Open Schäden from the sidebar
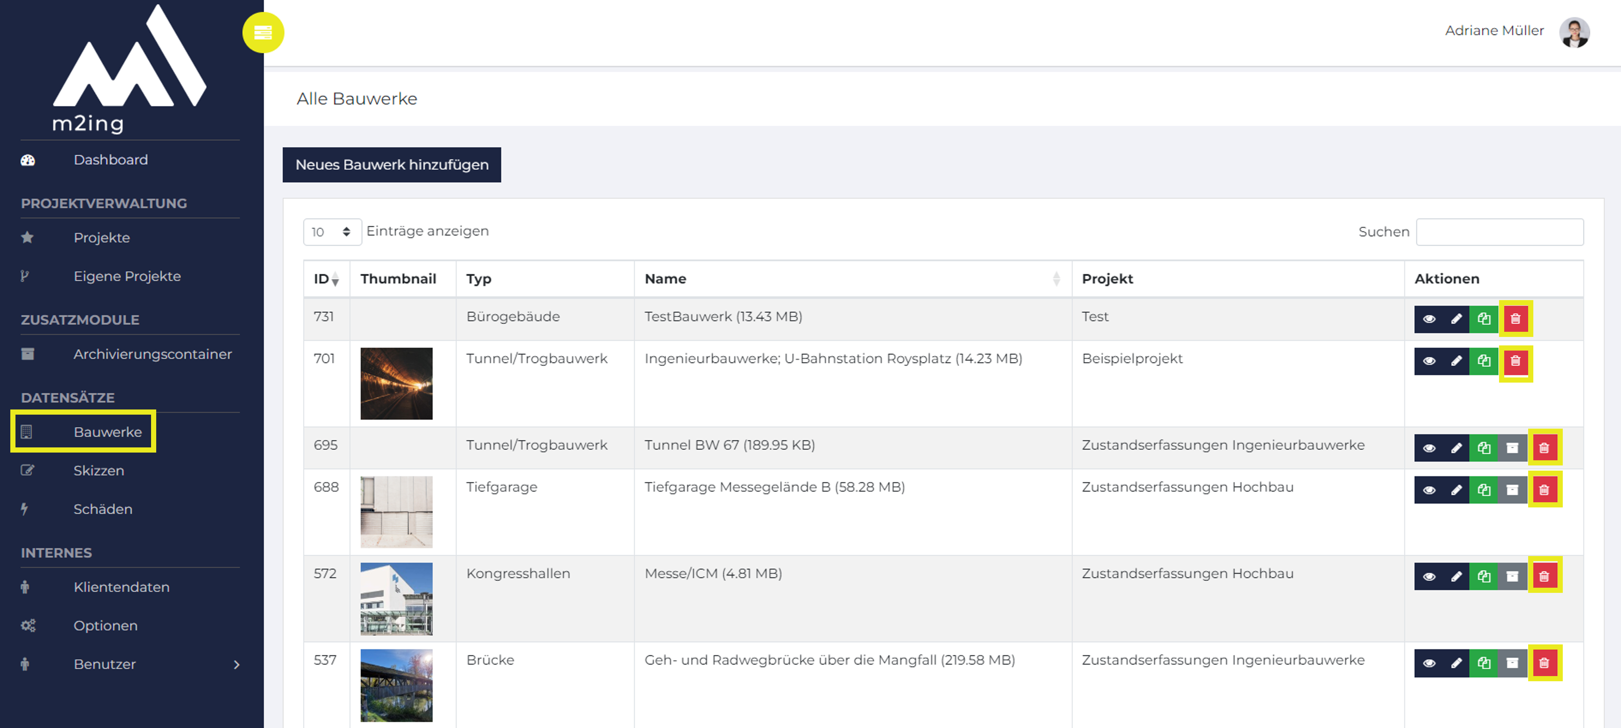Screen dimensions: 1621x728 (102, 509)
